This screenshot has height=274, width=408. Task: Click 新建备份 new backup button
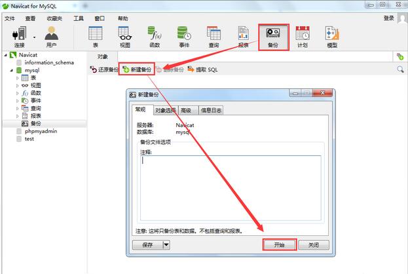pyautogui.click(x=137, y=69)
